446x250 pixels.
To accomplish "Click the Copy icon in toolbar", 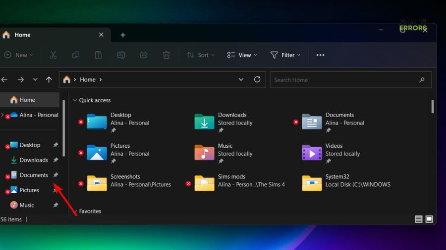I will click(76, 55).
